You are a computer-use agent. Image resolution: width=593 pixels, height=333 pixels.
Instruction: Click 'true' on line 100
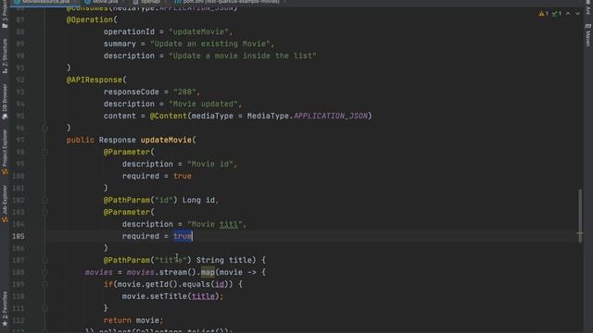click(x=183, y=177)
